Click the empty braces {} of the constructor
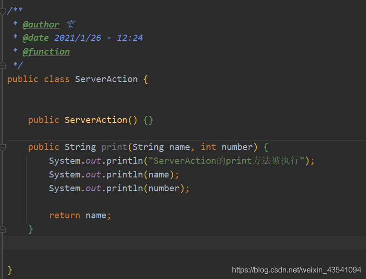Viewport: 366px width, 279px height. tap(148, 120)
